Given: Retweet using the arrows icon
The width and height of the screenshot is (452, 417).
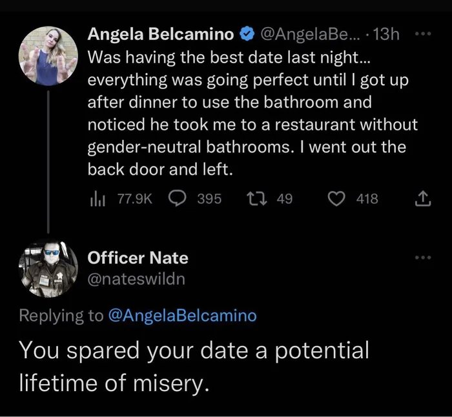Looking at the screenshot, I should coord(258,199).
